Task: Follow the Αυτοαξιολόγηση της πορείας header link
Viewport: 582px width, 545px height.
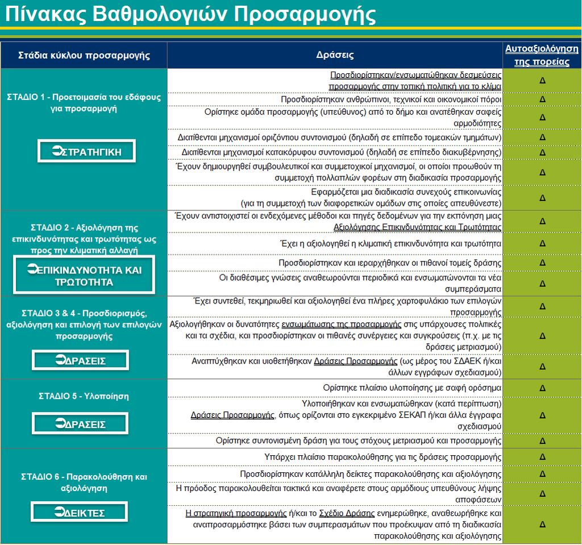Action: 542,55
